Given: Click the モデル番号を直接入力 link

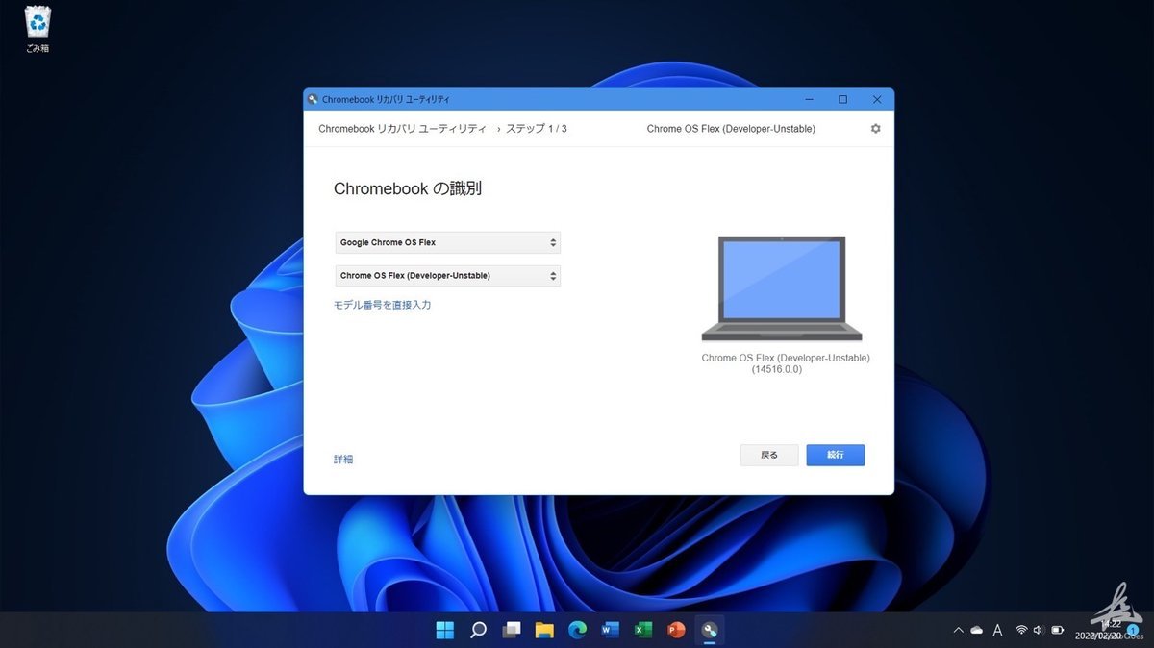Looking at the screenshot, I should pyautogui.click(x=382, y=305).
